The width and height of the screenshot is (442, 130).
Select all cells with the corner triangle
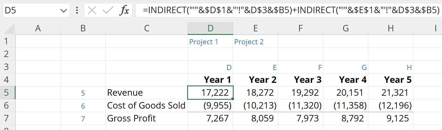[9, 28]
